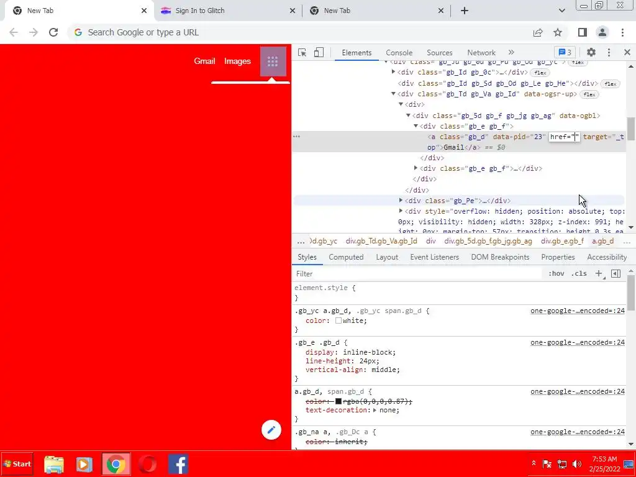Go back with the back arrow
Viewport: 636px width, 477px height.
(x=14, y=32)
